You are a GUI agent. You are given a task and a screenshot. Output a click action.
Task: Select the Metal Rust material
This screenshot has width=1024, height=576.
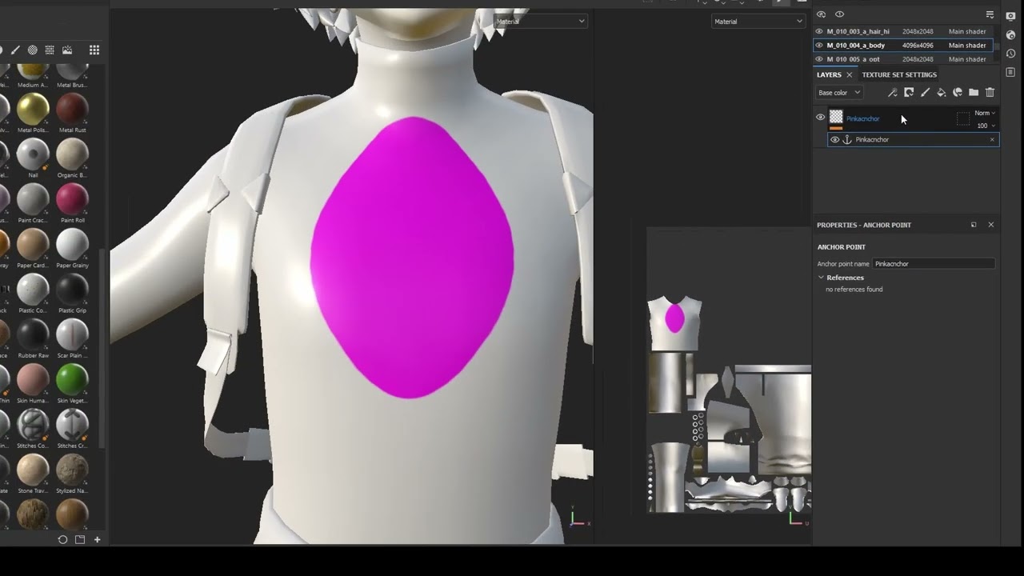pos(72,108)
